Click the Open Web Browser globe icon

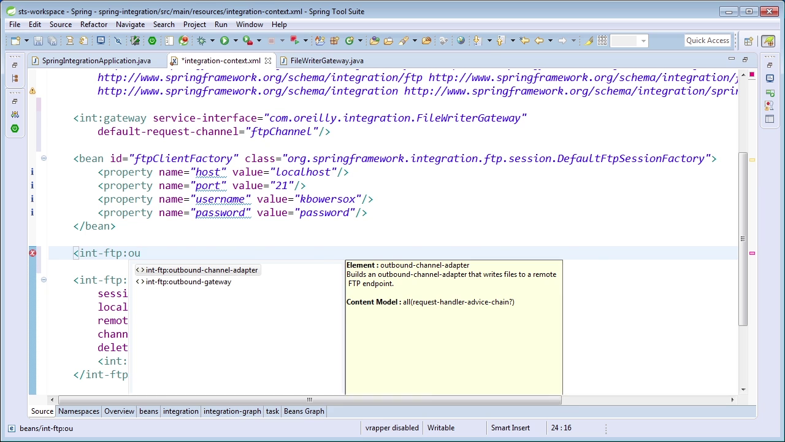tap(461, 41)
